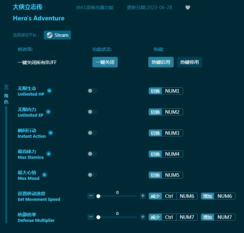Click the NUM4 hotkey field
The height and width of the screenshot is (233, 244).
tap(172, 154)
